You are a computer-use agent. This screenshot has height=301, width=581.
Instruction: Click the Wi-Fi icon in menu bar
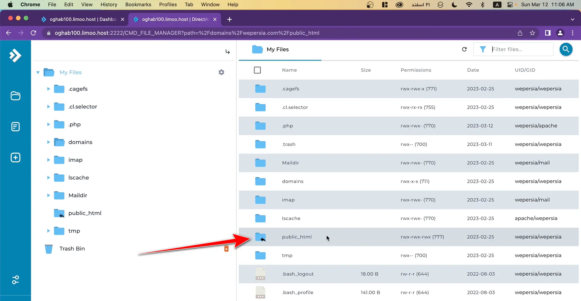(x=469, y=5)
